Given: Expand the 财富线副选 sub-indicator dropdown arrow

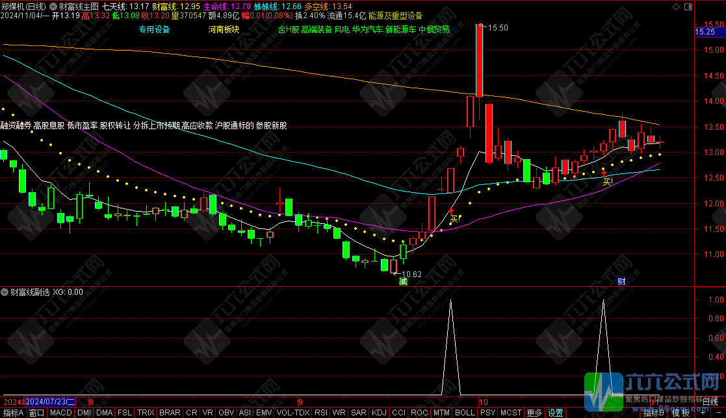Looking at the screenshot, I should coord(5,292).
